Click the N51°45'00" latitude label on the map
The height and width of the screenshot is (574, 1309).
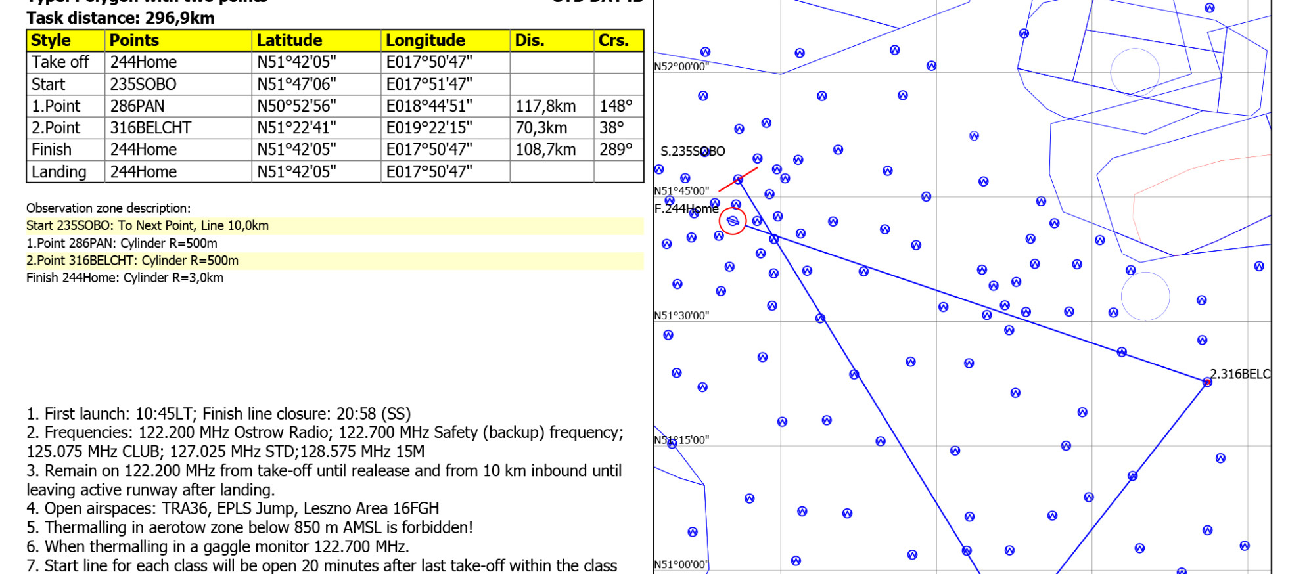[x=681, y=191]
